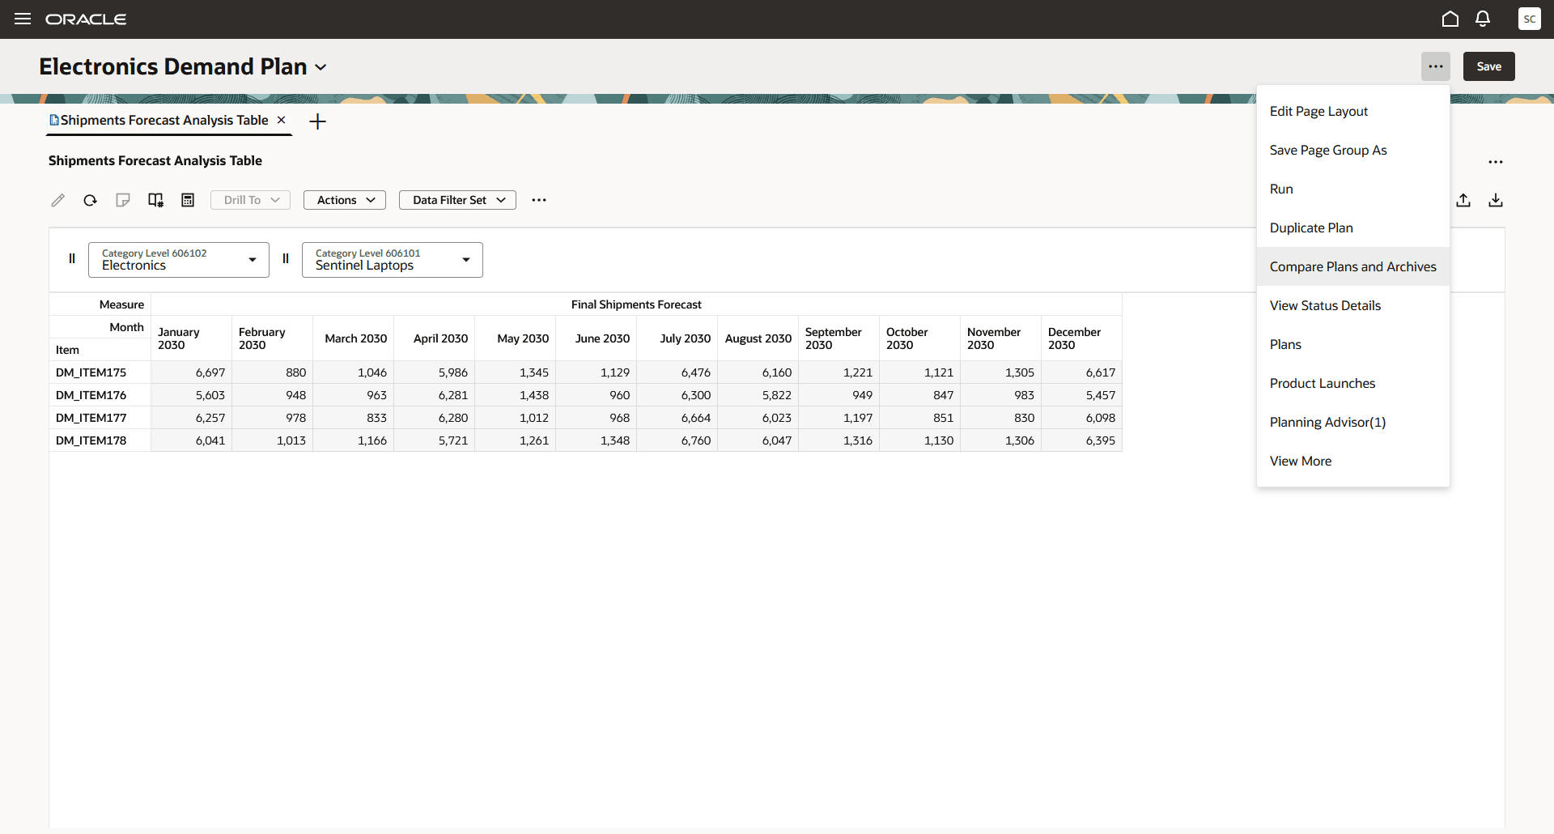Refresh the table data
The image size is (1554, 834).
point(90,200)
